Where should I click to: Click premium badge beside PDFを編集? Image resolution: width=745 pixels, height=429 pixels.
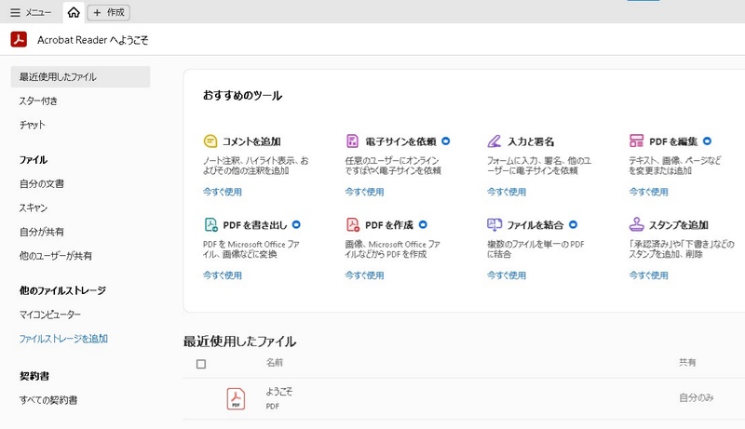click(707, 141)
